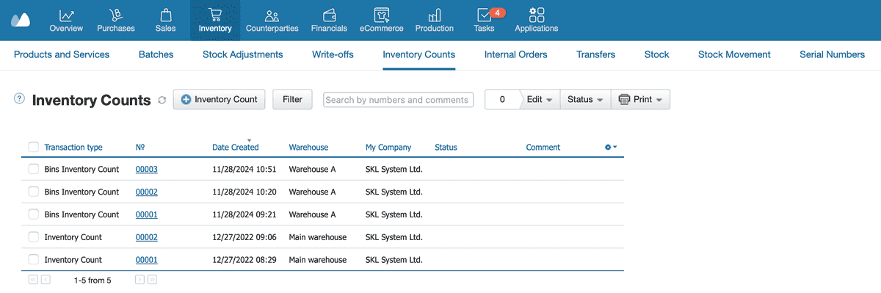
Task: Sort by Status column header
Action: (446, 147)
